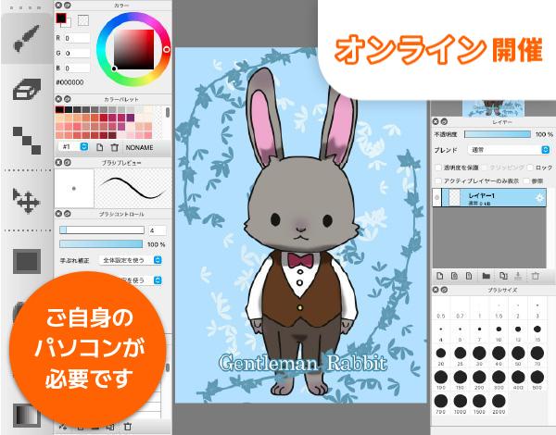Click inside the red saturation square
Screen dimensions: 556x435
pos(133,49)
